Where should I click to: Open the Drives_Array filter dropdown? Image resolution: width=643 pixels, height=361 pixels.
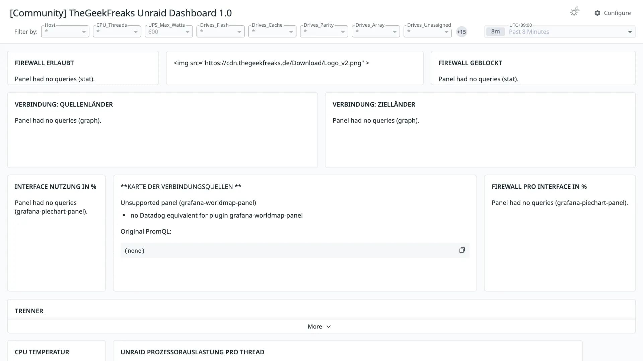coord(376,31)
